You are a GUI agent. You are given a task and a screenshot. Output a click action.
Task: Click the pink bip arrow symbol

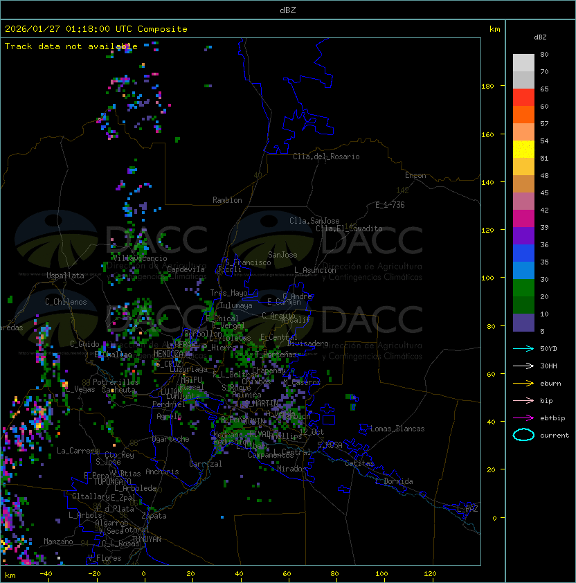523,400
